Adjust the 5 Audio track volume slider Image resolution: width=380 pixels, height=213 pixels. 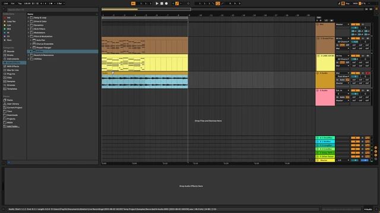(x=355, y=93)
